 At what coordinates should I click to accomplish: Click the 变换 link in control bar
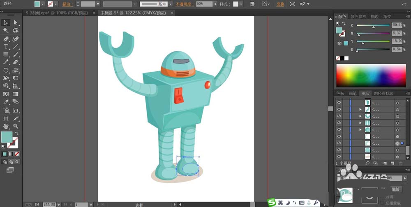pyautogui.click(x=280, y=4)
